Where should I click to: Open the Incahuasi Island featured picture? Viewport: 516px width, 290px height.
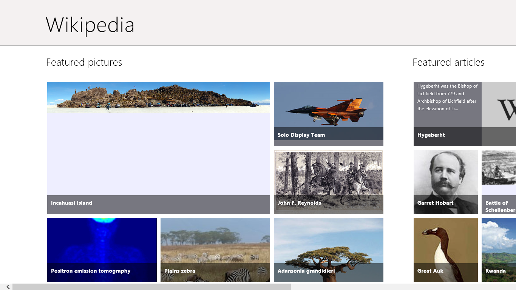pos(159,147)
